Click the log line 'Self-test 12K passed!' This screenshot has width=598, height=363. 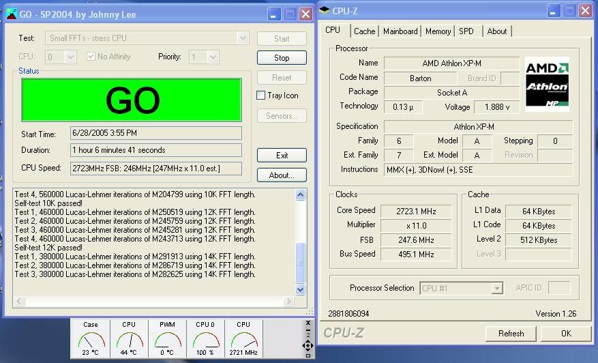click(x=48, y=247)
